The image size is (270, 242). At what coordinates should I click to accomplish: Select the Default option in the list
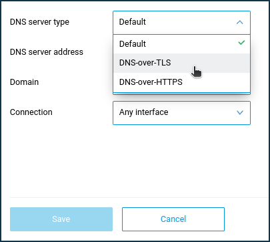coord(181,44)
